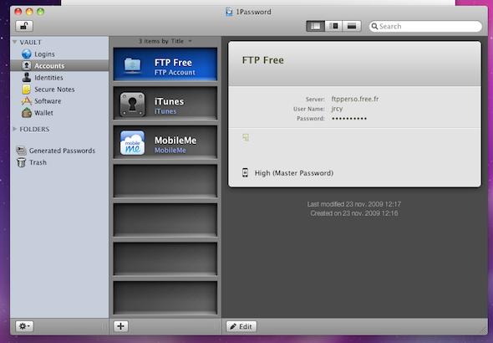Open the Trash can icon

22,162
